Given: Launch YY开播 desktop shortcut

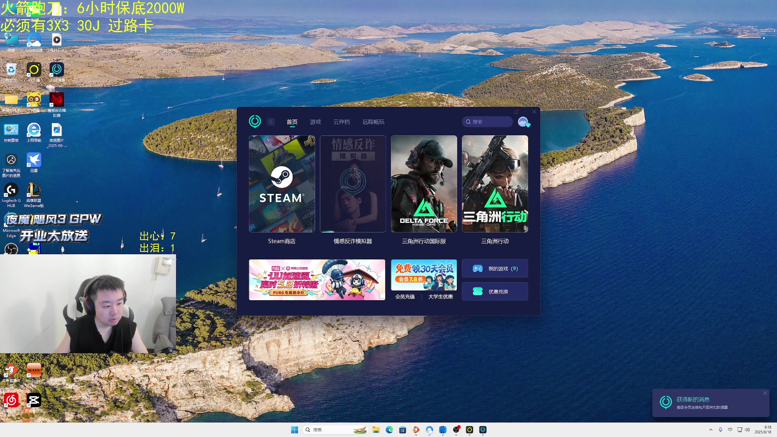Looking at the screenshot, I should (x=34, y=73).
